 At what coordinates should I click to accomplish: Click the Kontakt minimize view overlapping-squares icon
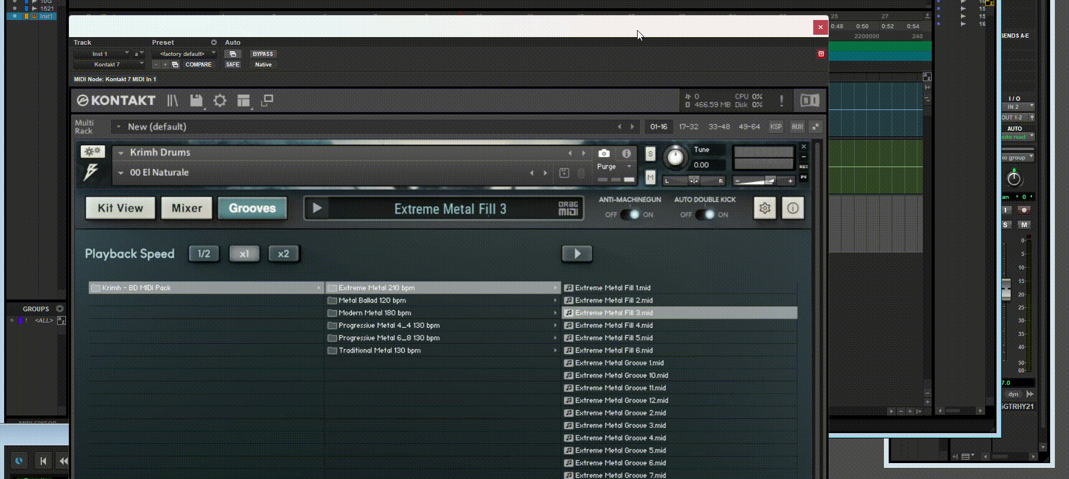267,101
